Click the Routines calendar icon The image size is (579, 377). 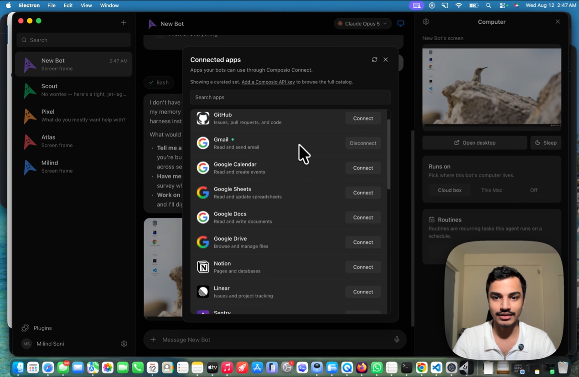click(432, 220)
